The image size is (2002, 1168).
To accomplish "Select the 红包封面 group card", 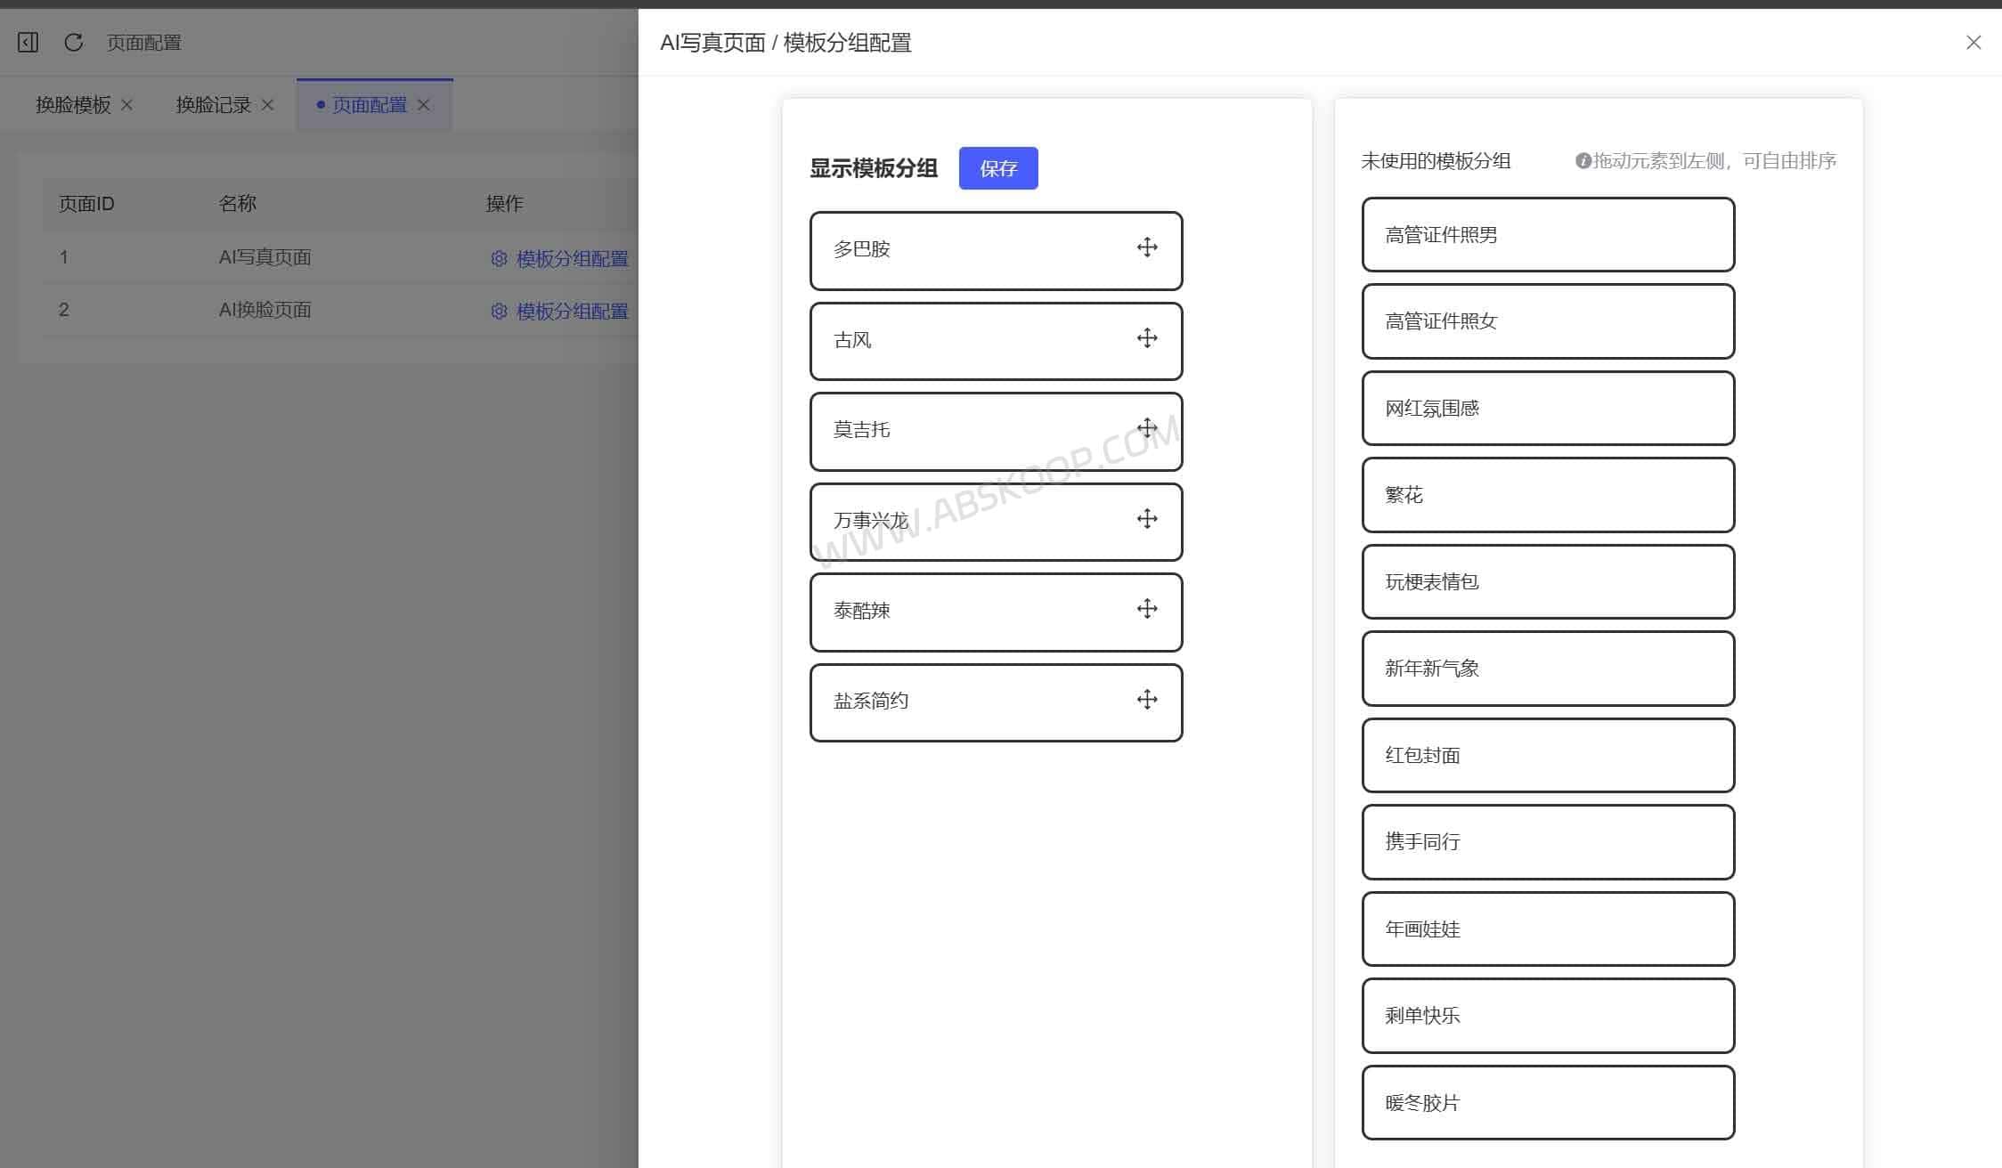I will pos(1548,756).
